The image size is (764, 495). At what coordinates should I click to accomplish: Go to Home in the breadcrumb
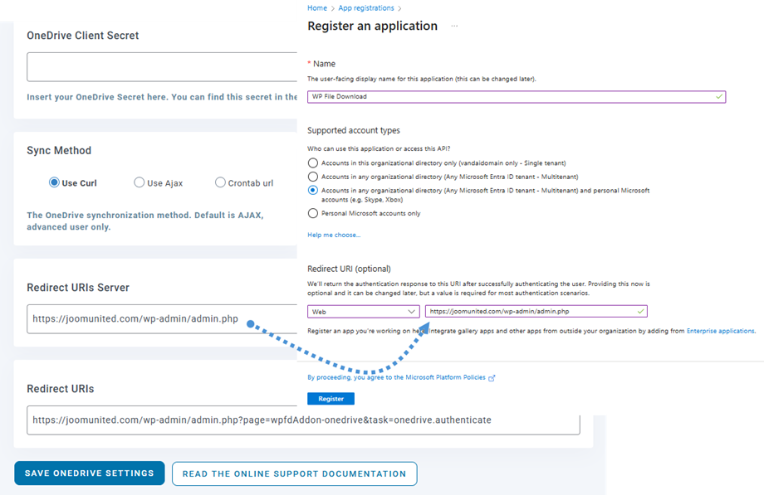click(316, 8)
